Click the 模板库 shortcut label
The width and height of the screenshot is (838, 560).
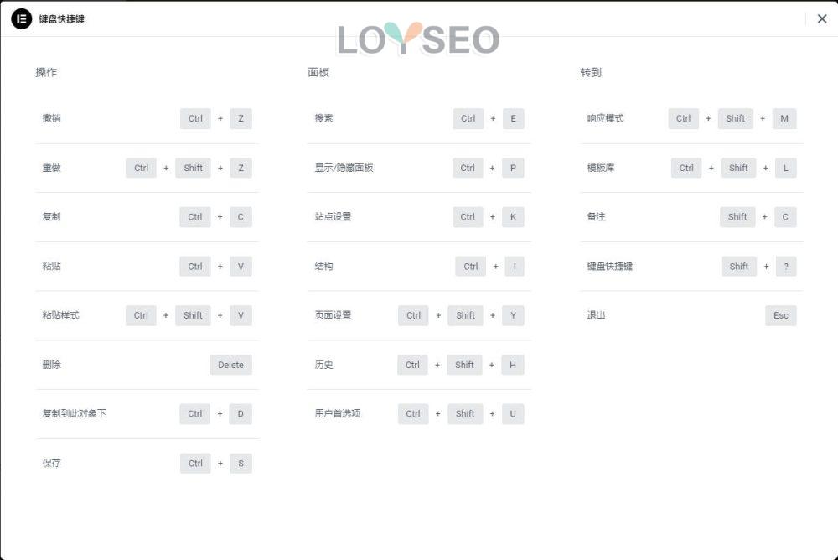coord(601,168)
